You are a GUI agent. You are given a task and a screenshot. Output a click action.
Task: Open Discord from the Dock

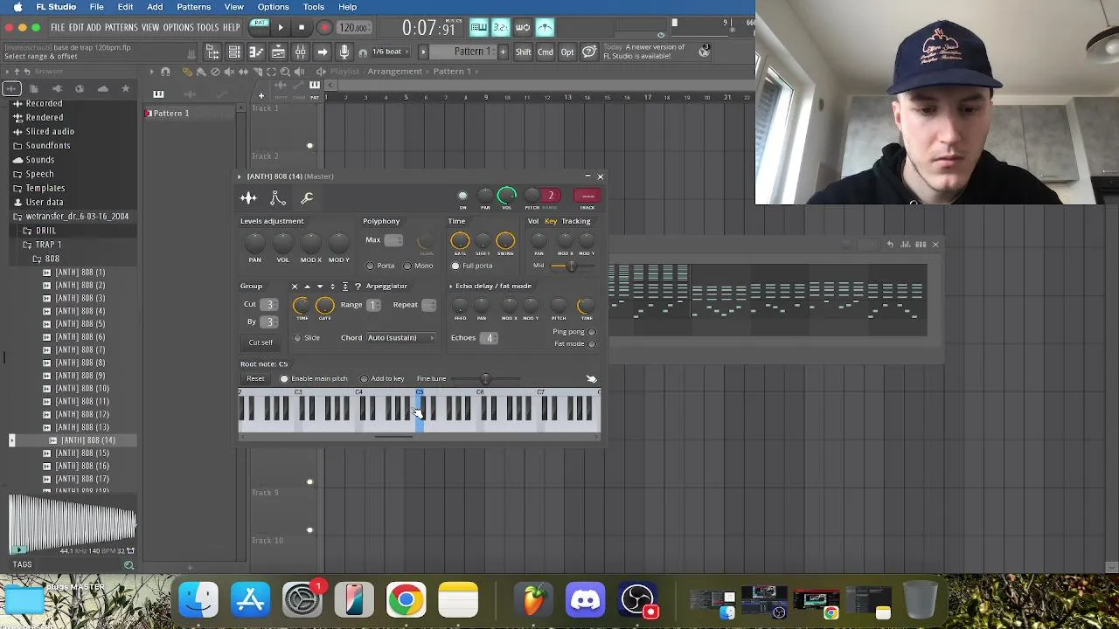585,600
